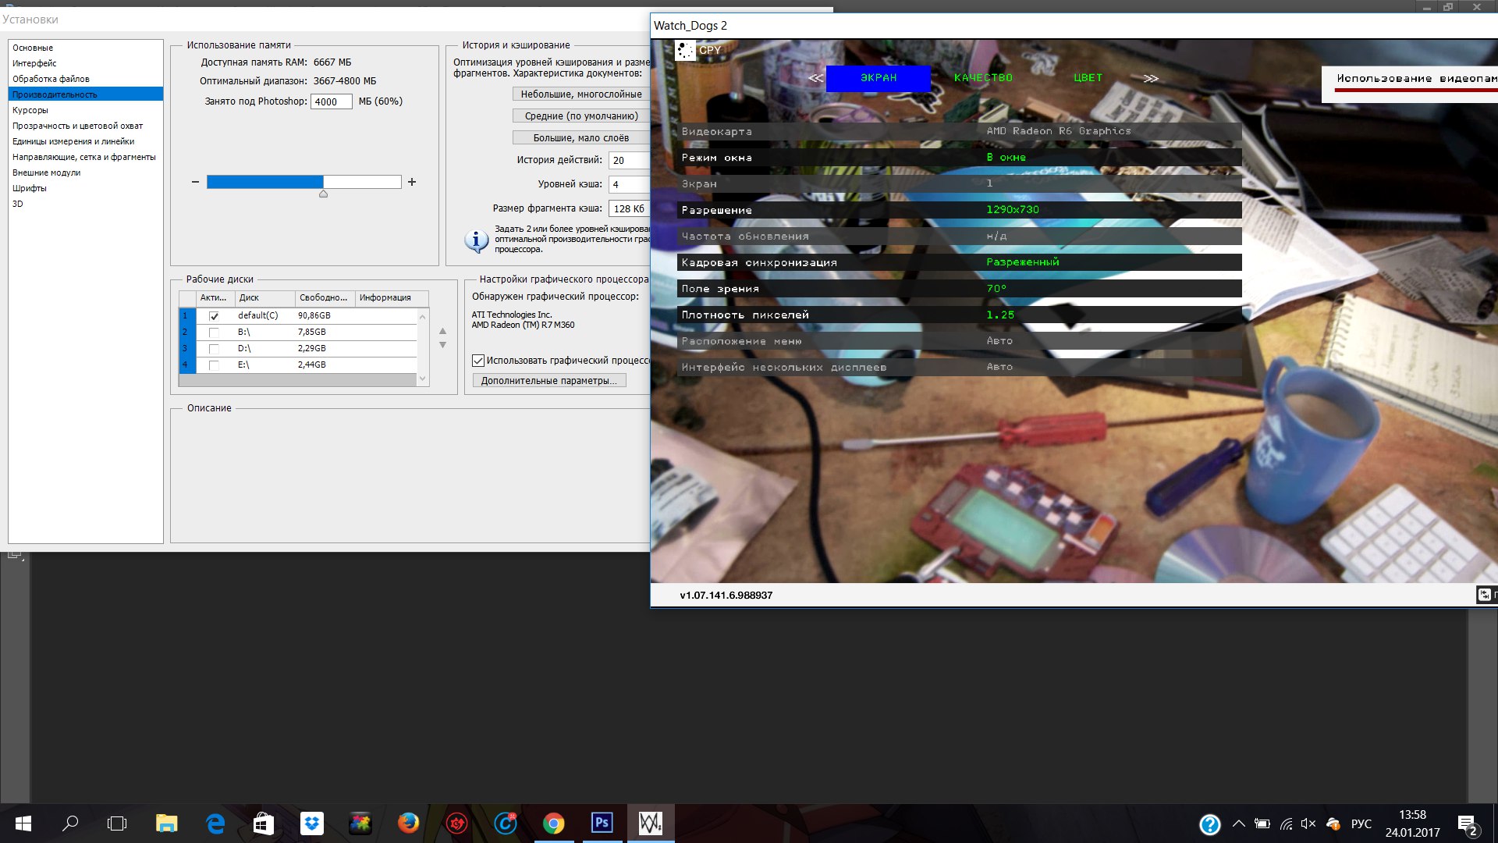
Task: Increase Photoshop memory with plus icon
Action: pyautogui.click(x=412, y=182)
